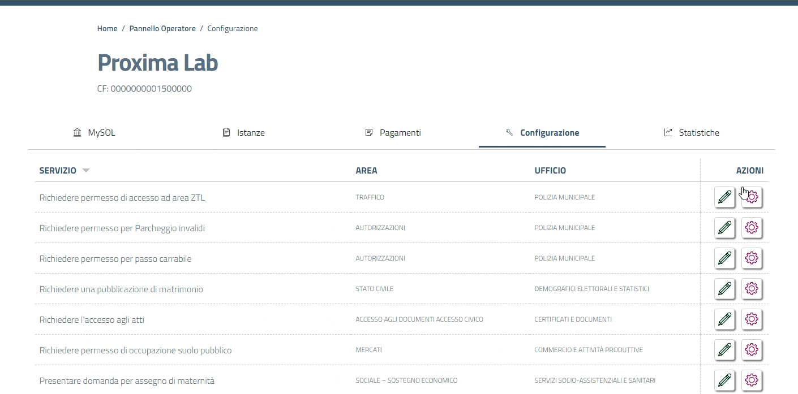Open settings gear for Parcheggio invalidi row
Screen dimensions: 798x394
point(752,228)
